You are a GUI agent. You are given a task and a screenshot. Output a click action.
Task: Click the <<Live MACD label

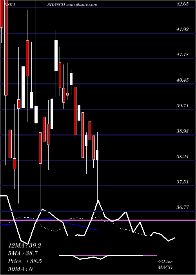point(165,264)
